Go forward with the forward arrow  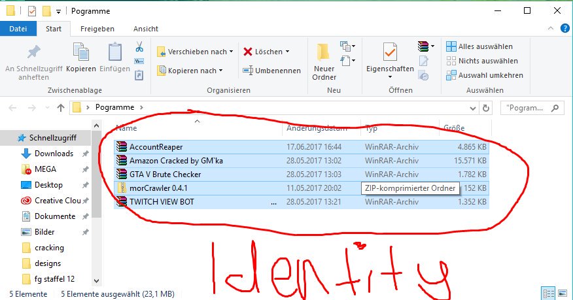(x=32, y=108)
